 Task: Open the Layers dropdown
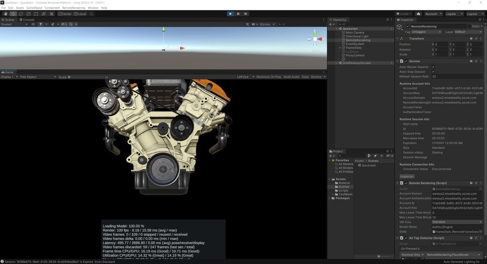pyautogui.click(x=454, y=14)
